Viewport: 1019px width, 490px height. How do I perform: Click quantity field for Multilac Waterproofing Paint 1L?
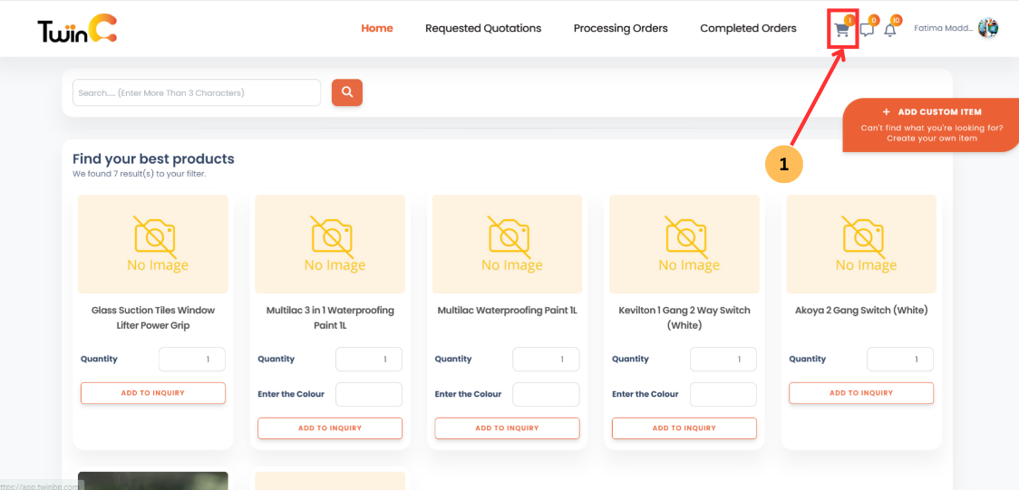click(546, 359)
